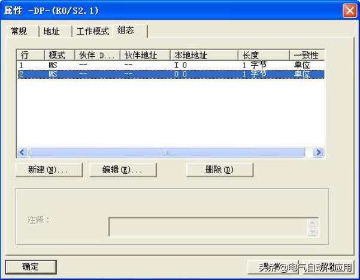Click the 一致性 column header
Viewport: 360px width, 280px height.
pos(306,55)
